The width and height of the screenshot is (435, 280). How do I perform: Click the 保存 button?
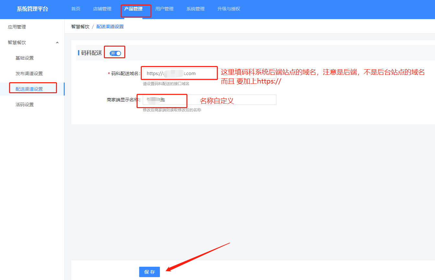[x=150, y=272]
